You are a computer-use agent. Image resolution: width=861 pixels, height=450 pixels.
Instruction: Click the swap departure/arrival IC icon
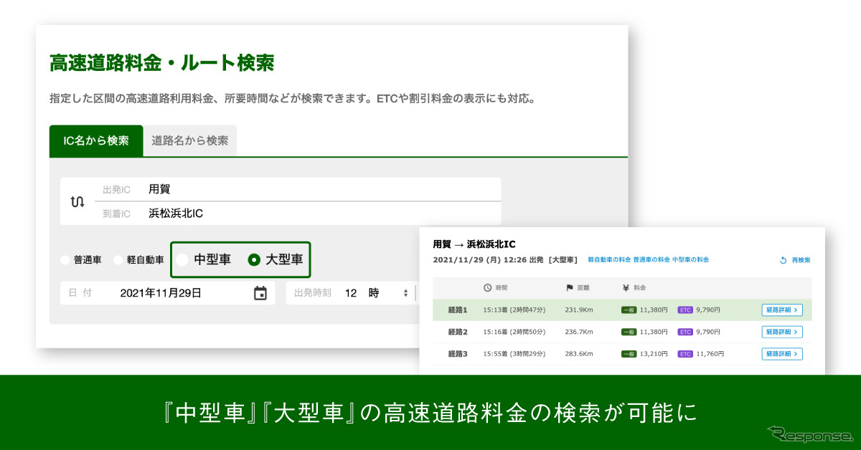(x=79, y=201)
